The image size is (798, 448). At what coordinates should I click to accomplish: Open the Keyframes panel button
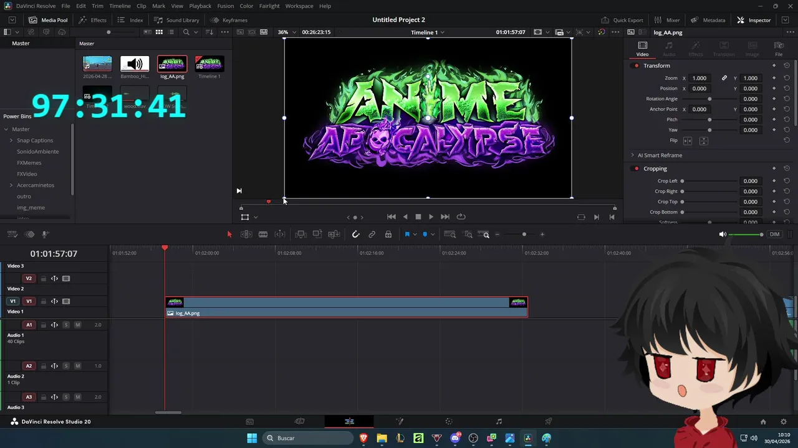tap(229, 20)
